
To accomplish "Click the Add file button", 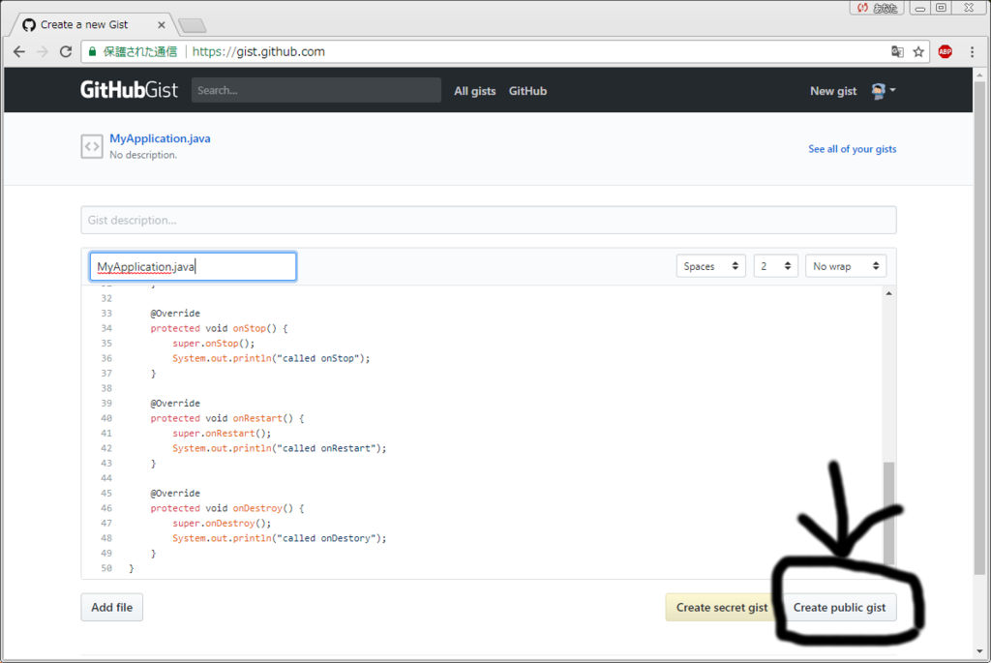I will [112, 608].
